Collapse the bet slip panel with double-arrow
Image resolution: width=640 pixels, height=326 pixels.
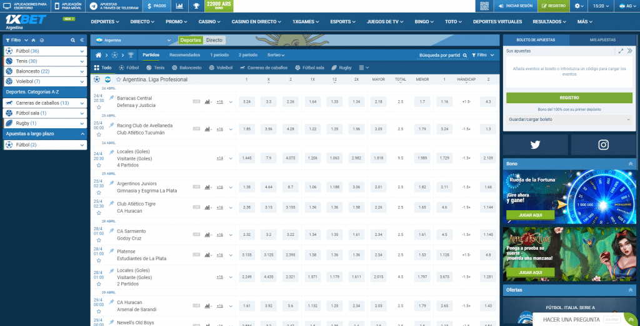click(630, 51)
